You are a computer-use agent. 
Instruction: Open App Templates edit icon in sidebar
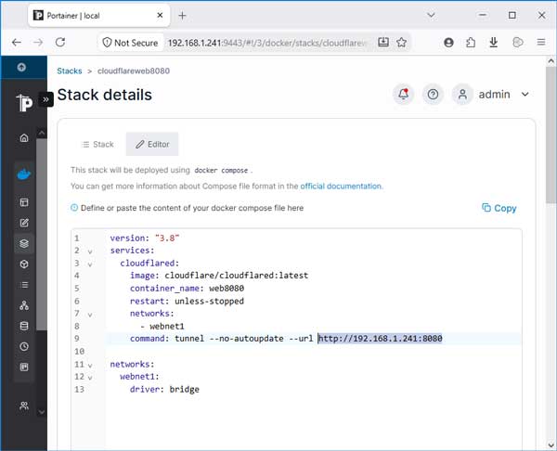(x=24, y=223)
